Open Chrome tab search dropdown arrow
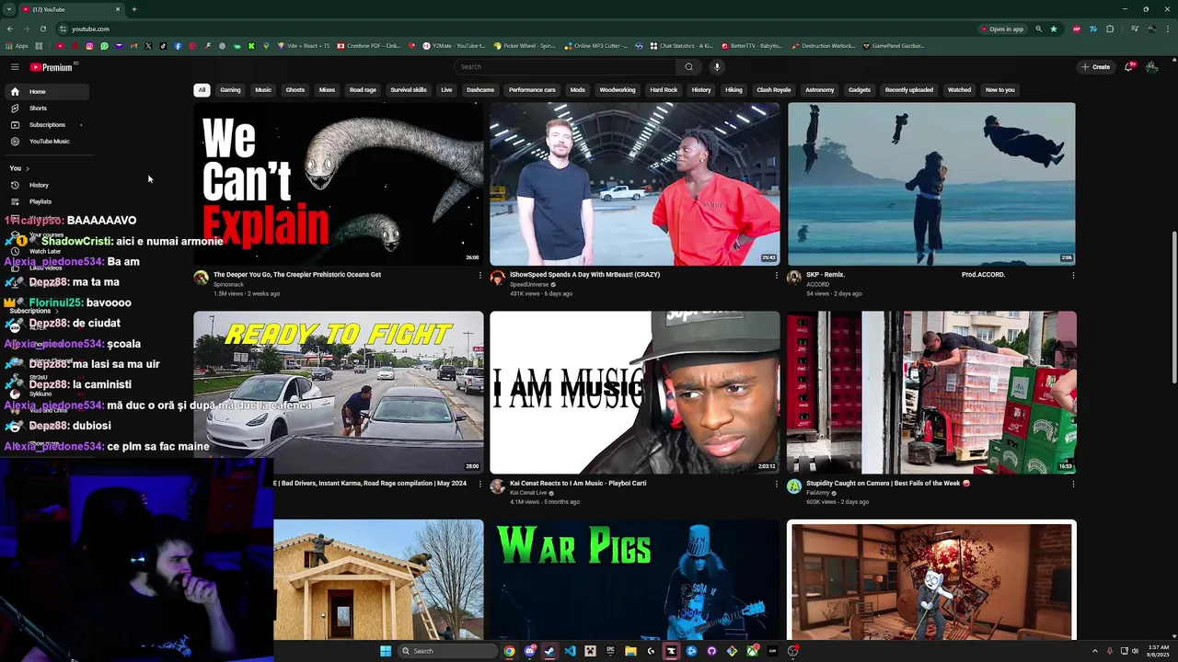This screenshot has width=1178, height=662. (9, 9)
